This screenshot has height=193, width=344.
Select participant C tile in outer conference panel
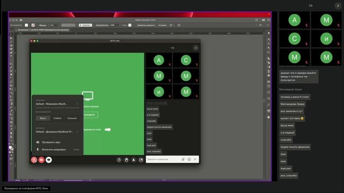pos(295,39)
